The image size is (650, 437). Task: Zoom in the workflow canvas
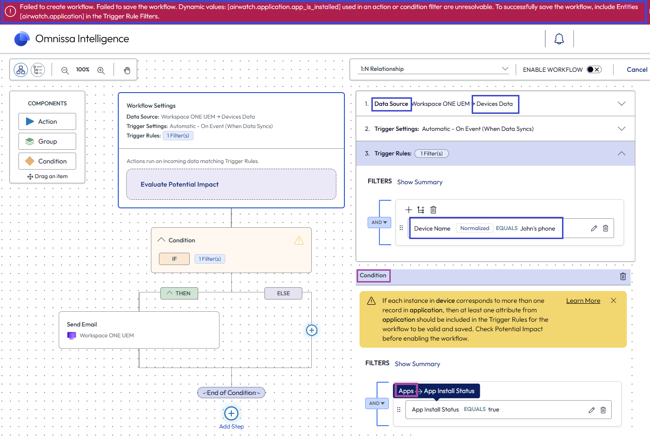click(x=101, y=70)
